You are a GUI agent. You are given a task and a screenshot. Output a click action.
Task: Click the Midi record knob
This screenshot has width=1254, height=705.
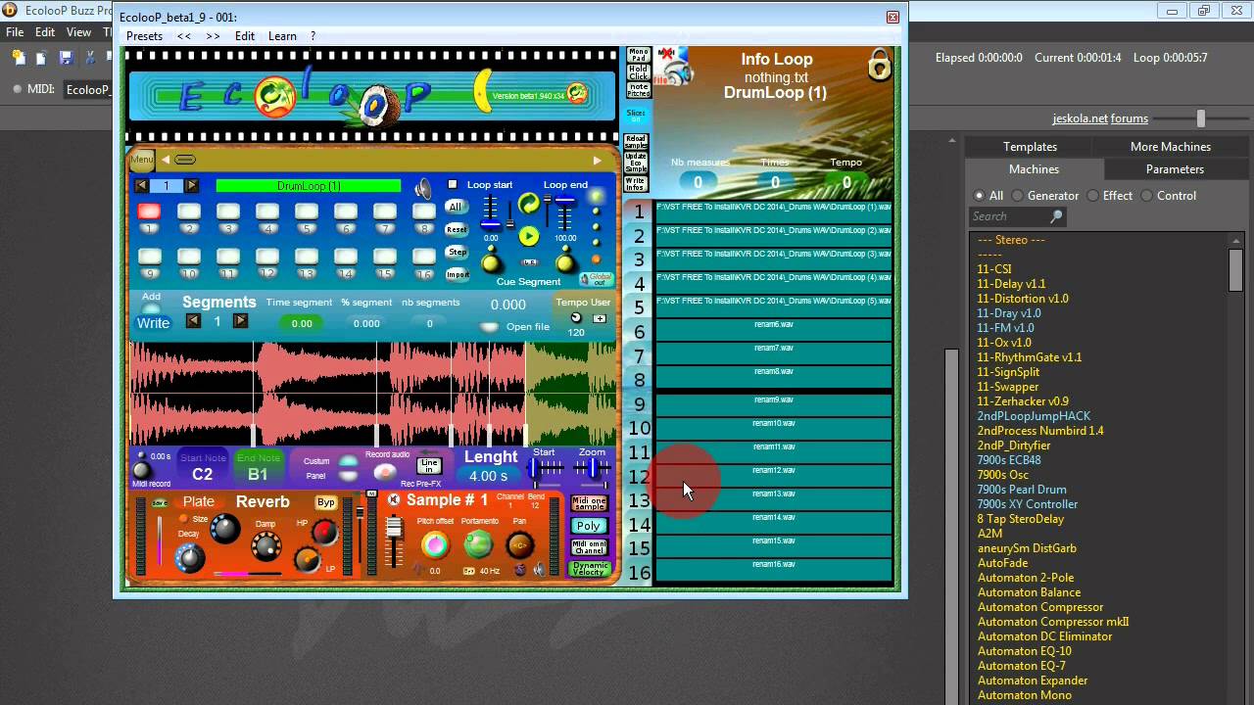pyautogui.click(x=142, y=472)
